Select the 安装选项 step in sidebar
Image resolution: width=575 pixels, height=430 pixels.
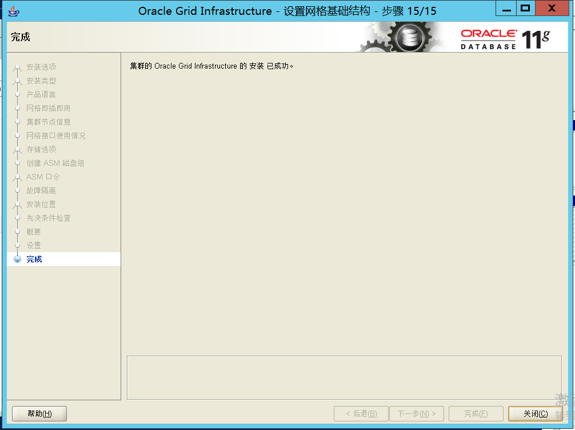coord(41,67)
